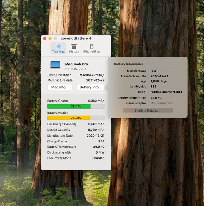Click the 8,790 mAh design capacity value
This screenshot has height=206, width=204.
(96, 130)
